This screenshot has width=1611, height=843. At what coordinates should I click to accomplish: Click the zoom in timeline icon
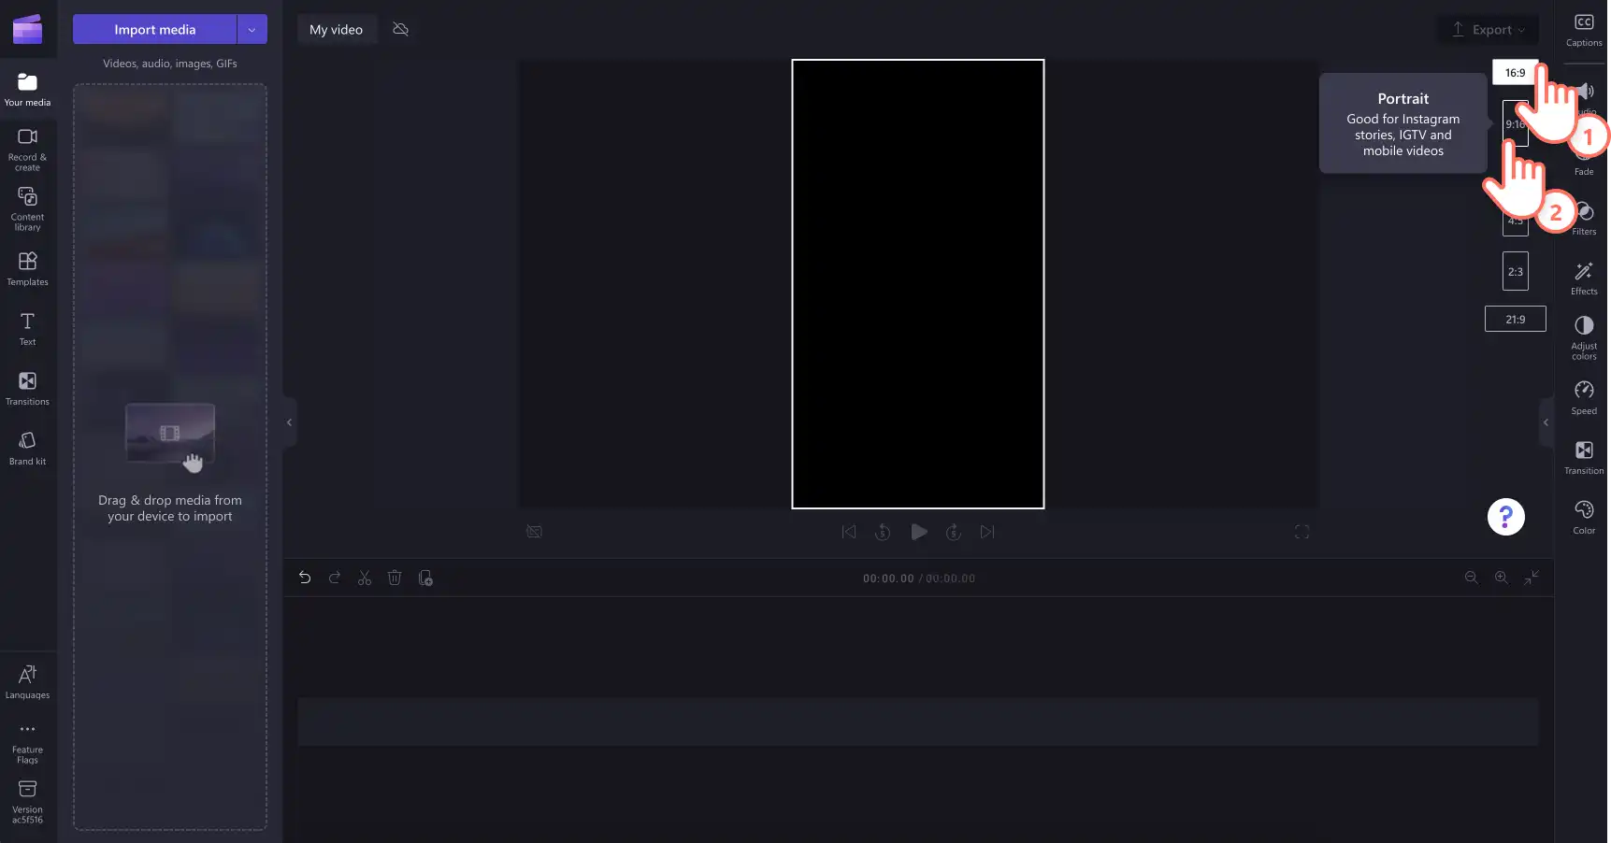coord(1501,579)
